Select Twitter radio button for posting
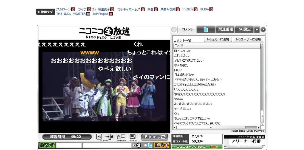 point(145,145)
